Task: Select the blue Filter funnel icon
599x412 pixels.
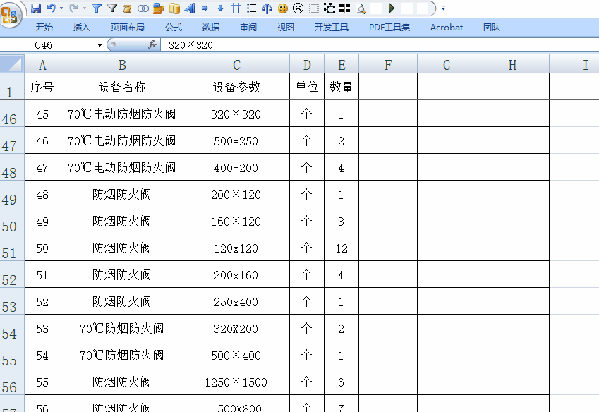Action: pyautogui.click(x=97, y=8)
